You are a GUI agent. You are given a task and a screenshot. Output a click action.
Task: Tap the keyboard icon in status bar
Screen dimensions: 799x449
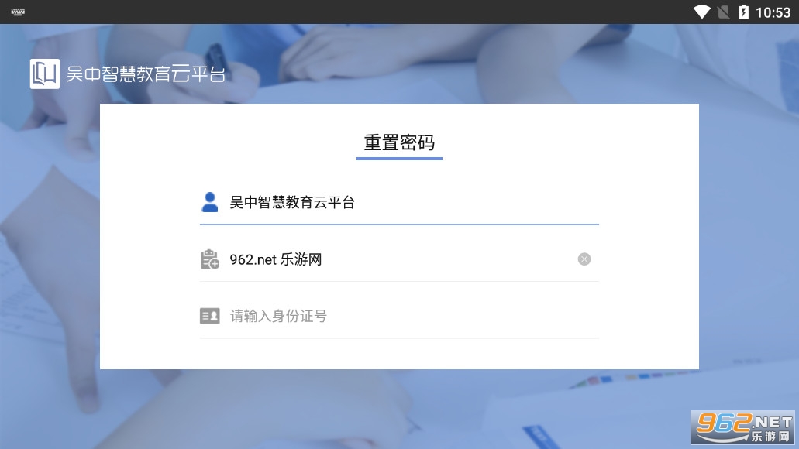[x=18, y=12]
